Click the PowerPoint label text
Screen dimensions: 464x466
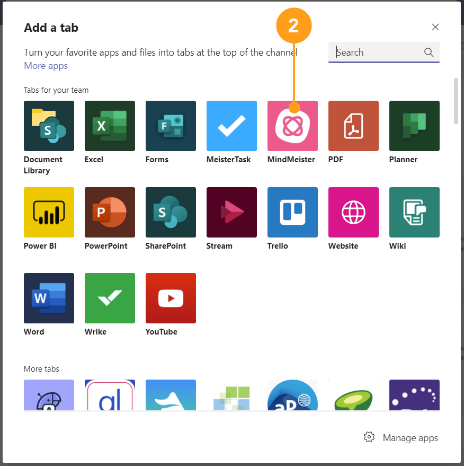(x=106, y=246)
